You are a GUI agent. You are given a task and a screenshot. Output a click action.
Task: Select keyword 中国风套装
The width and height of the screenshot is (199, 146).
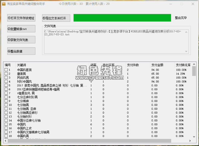click(x=24, y=70)
